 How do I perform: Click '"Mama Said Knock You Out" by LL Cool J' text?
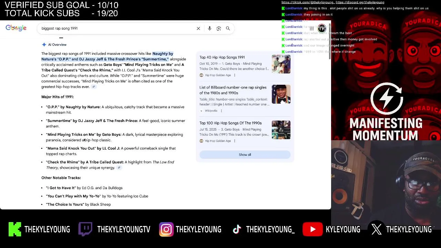click(83, 148)
